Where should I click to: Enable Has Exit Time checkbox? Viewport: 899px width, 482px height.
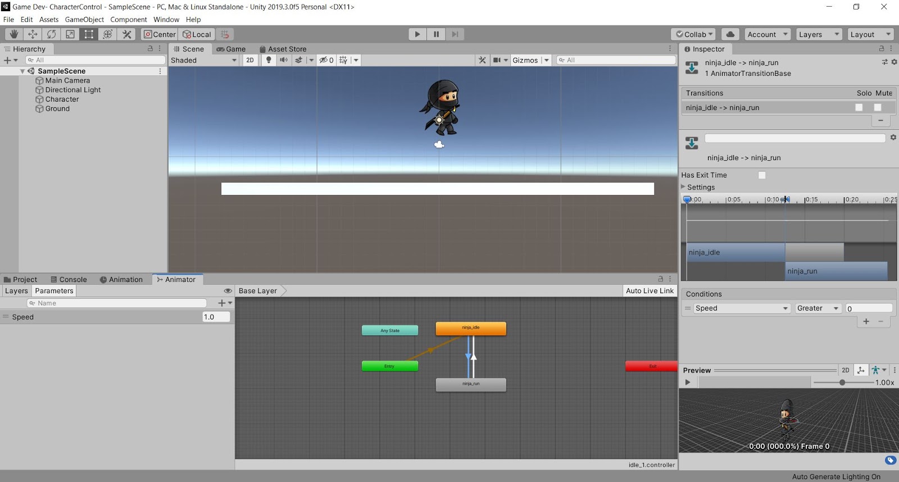pos(762,175)
